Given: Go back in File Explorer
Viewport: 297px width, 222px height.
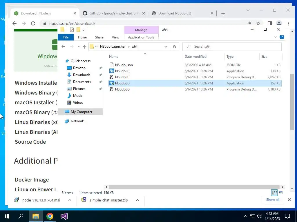Looking at the screenshot, I should (63, 47).
